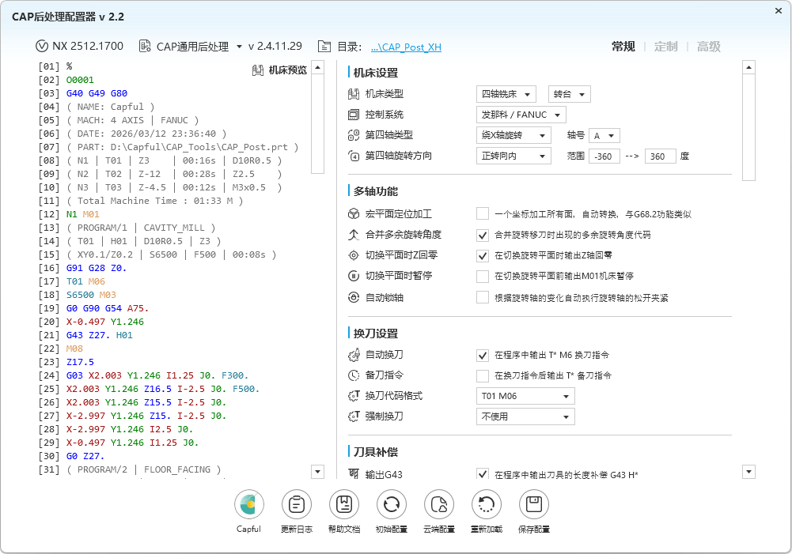Click the Capful logo icon
792x554 pixels.
point(248,504)
